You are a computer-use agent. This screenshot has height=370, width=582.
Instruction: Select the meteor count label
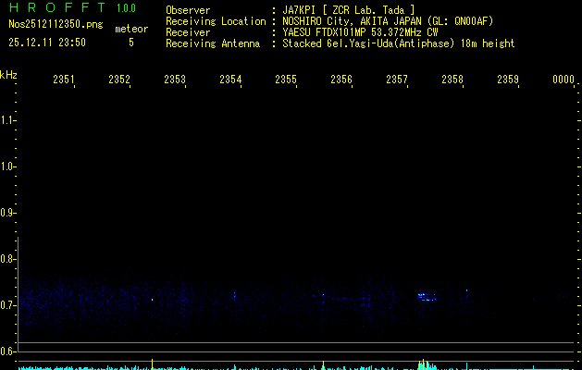pos(130,29)
